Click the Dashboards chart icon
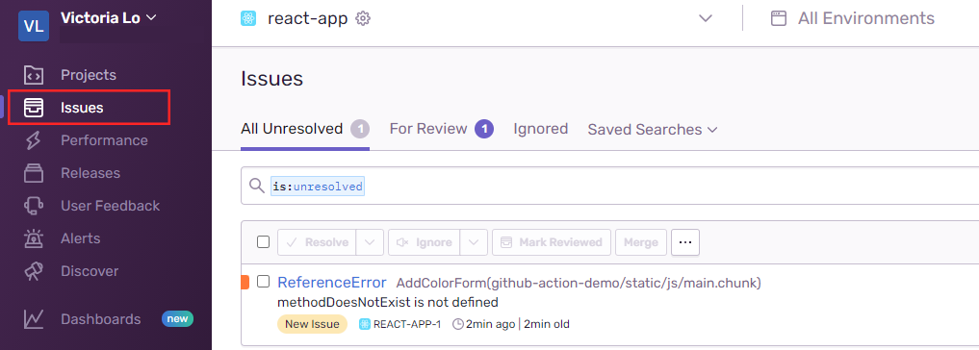The height and width of the screenshot is (350, 979). (33, 319)
